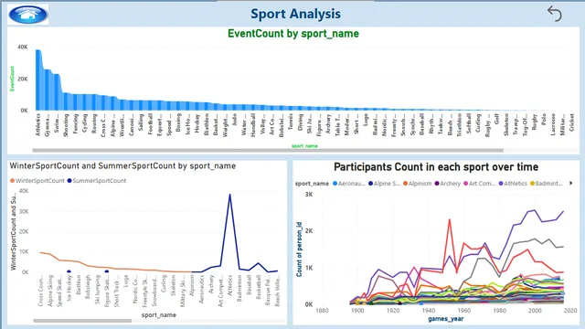Click the Sailing axis label
Viewport: 585px width, 329px height.
pyautogui.click(x=141, y=122)
